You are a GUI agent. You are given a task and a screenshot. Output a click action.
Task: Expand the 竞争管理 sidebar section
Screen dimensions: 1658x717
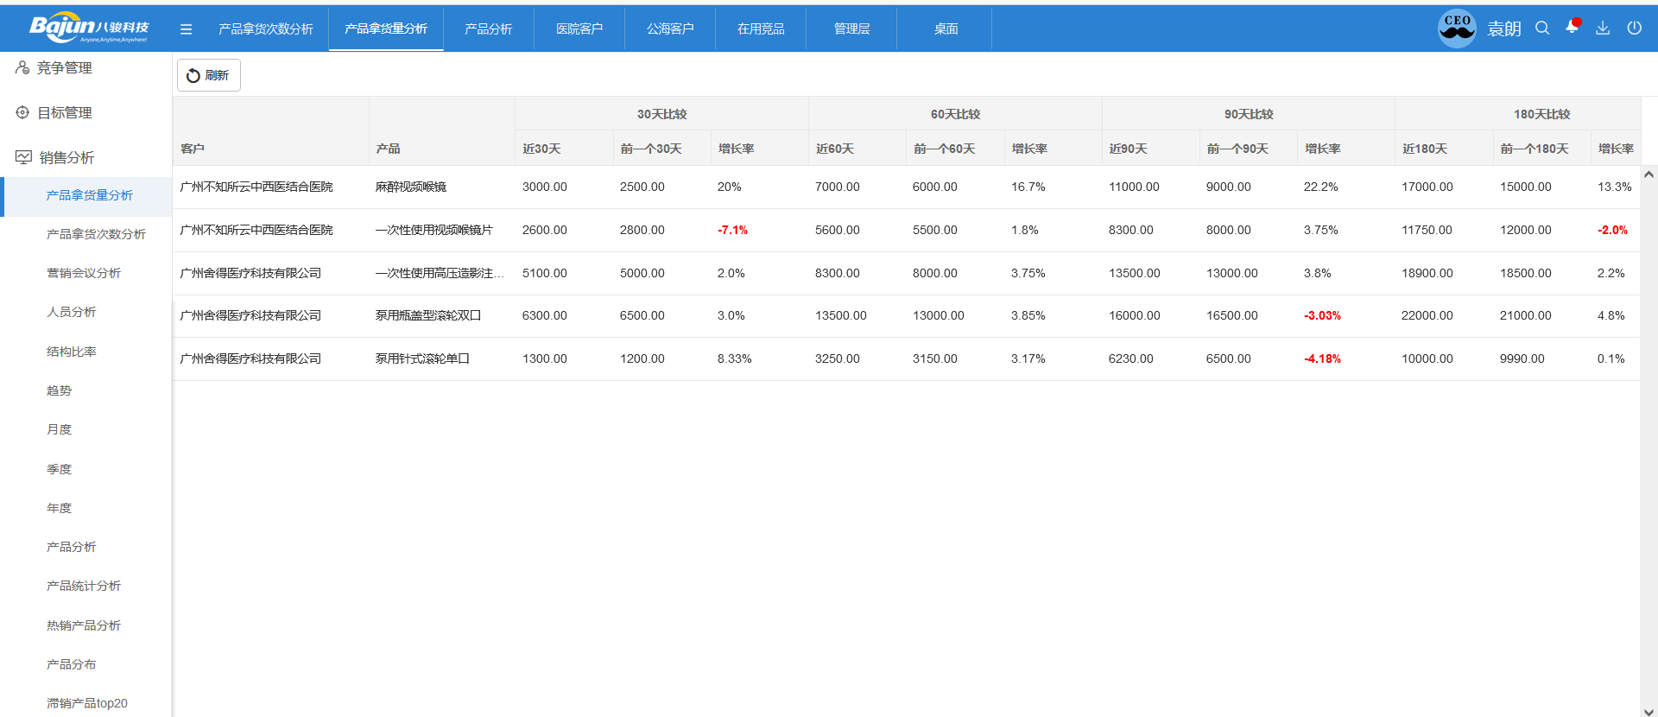pos(65,68)
